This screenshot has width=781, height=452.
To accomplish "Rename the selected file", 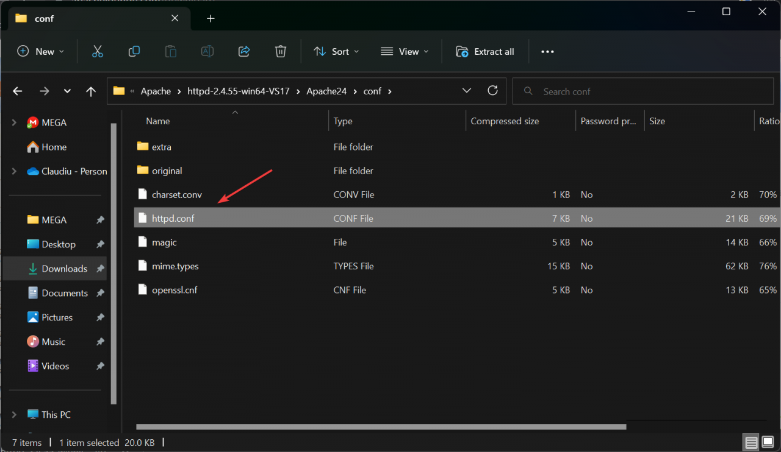I will click(x=207, y=51).
